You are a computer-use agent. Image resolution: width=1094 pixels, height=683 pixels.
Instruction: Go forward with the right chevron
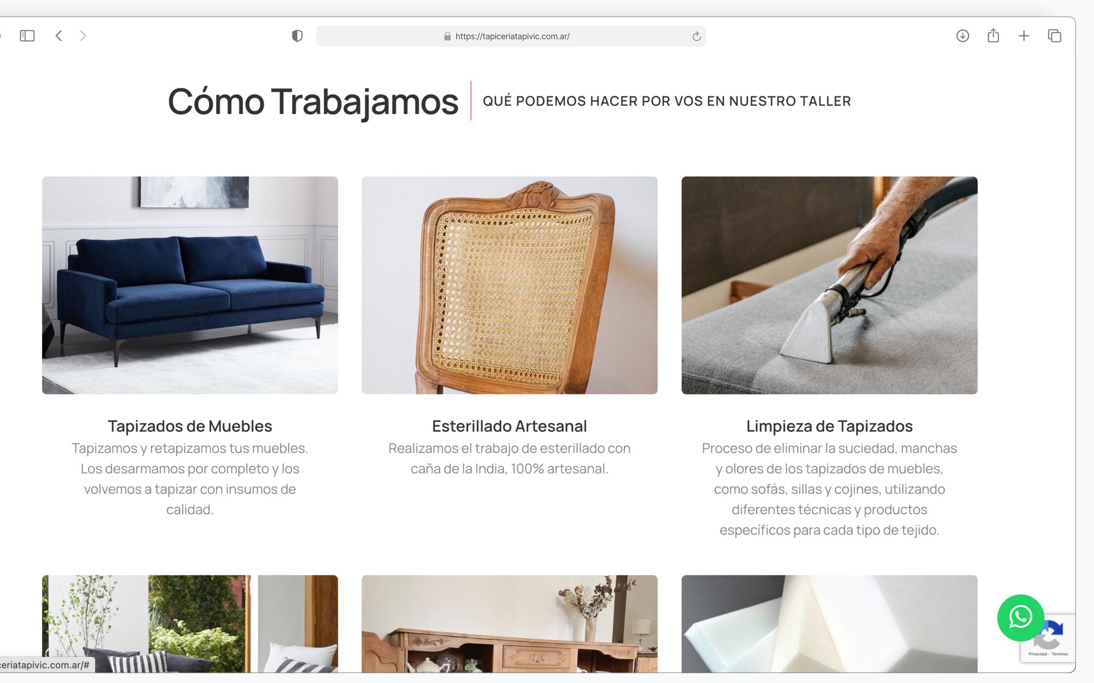point(83,36)
